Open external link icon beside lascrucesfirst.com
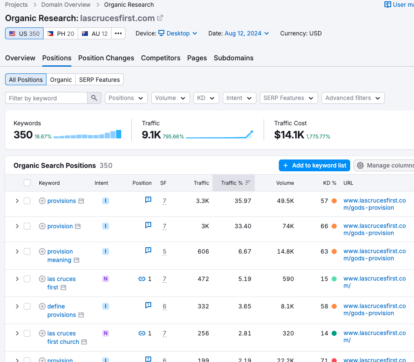This screenshot has height=362, width=414. coord(160,18)
